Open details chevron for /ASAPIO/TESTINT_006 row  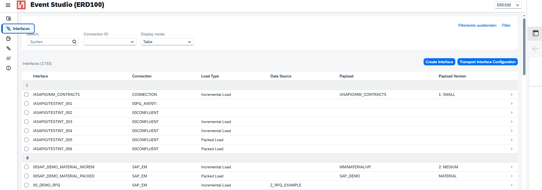click(512, 149)
